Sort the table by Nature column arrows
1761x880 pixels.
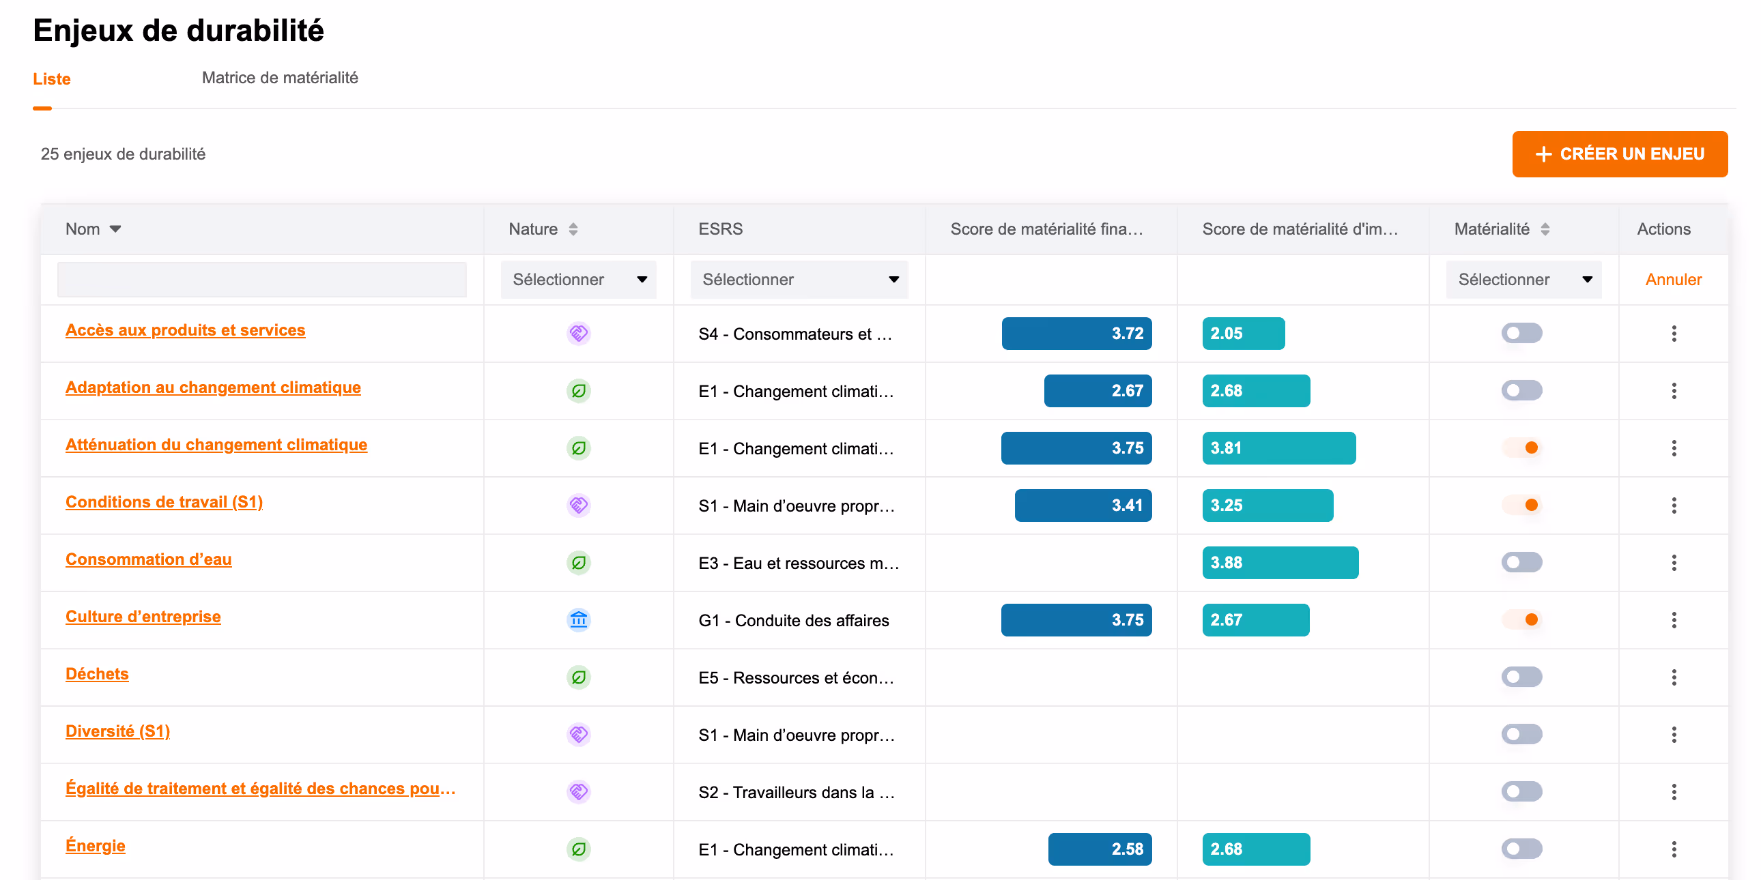coord(573,230)
